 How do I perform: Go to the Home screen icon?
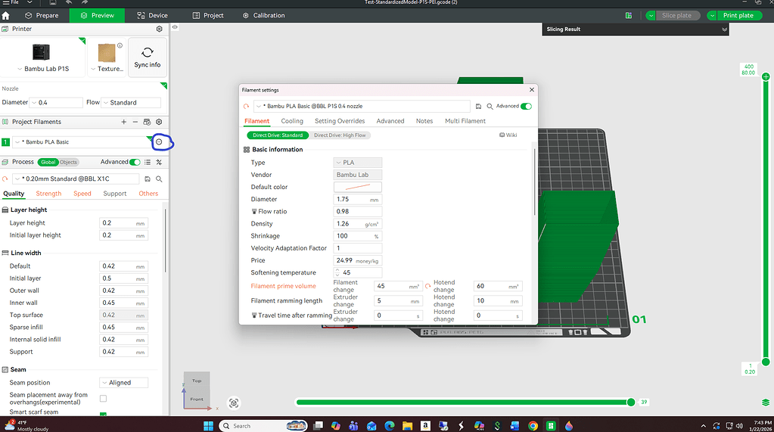coord(6,15)
